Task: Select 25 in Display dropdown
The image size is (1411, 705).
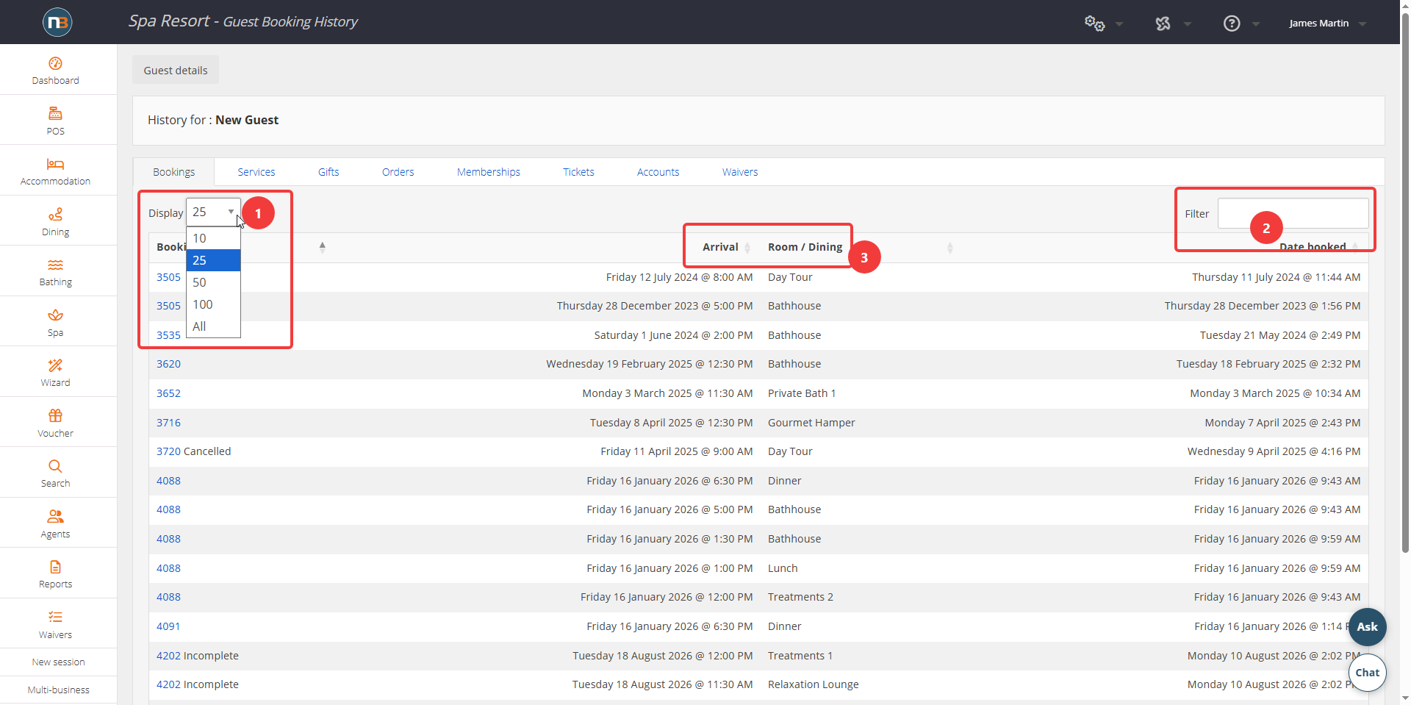Action: pos(213,260)
